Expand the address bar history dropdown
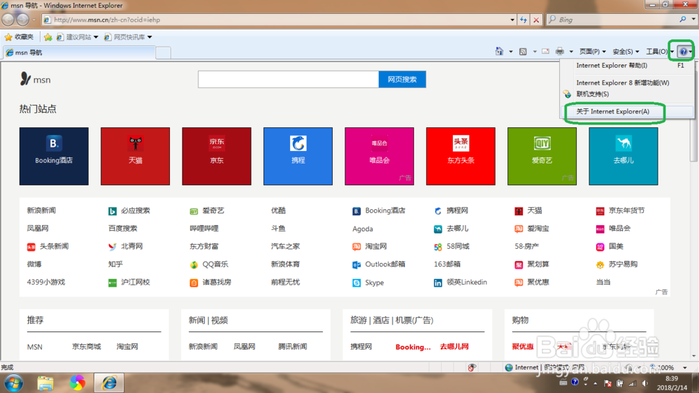 tap(512, 20)
